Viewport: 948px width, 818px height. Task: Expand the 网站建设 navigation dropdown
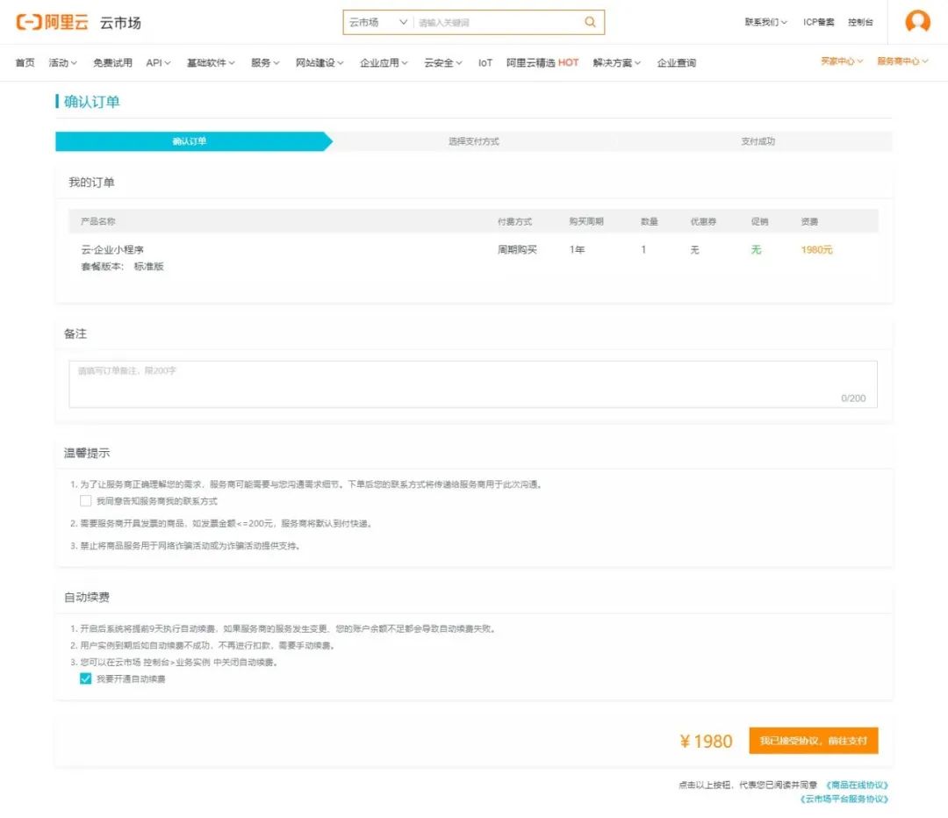(x=320, y=63)
